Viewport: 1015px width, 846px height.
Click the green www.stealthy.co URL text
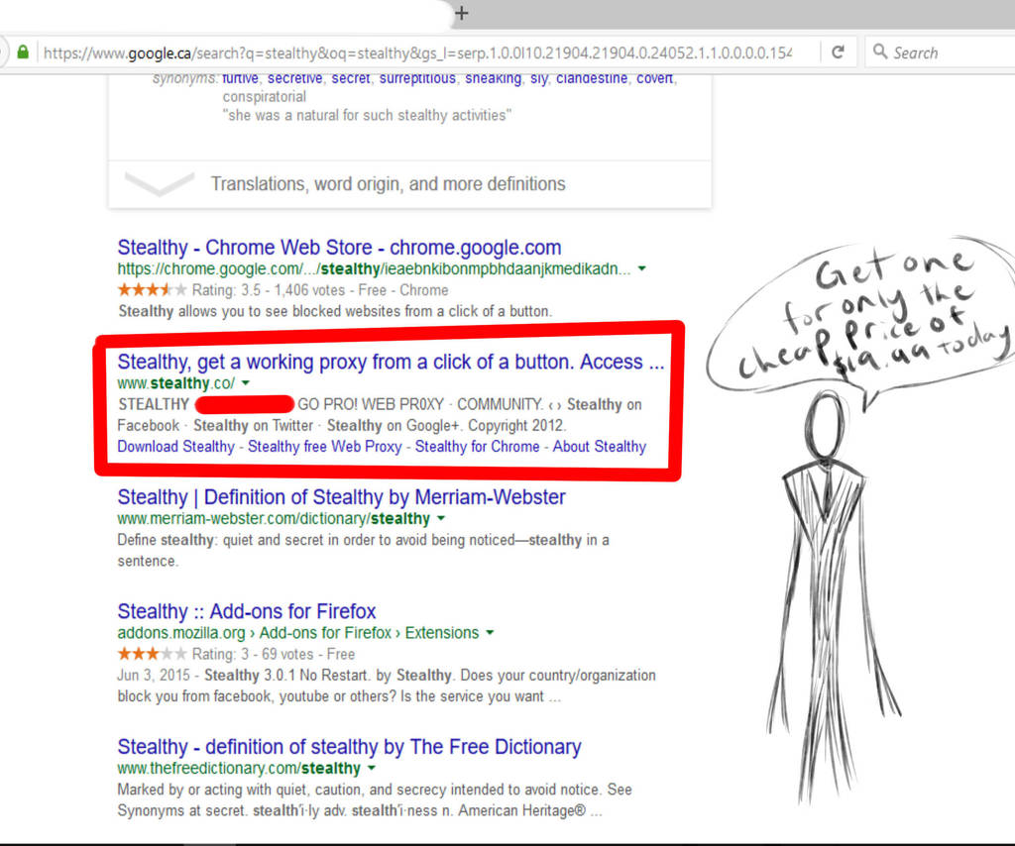tap(176, 383)
